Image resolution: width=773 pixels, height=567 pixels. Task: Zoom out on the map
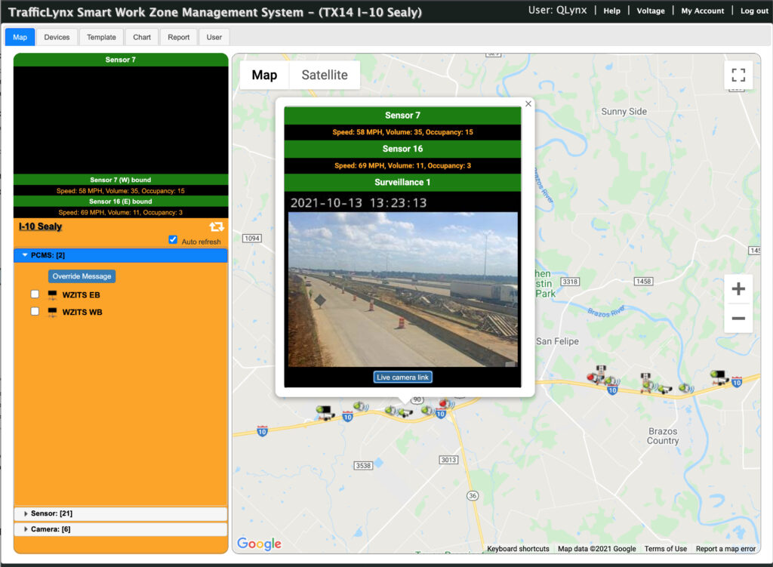[738, 318]
